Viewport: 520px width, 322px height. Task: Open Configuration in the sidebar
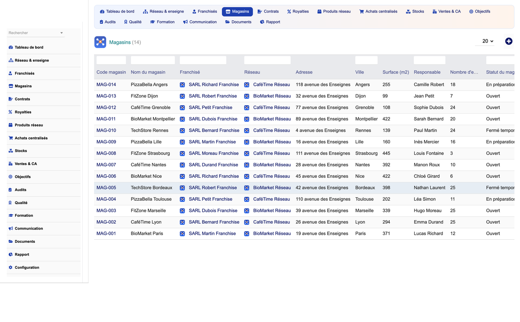coord(27,267)
